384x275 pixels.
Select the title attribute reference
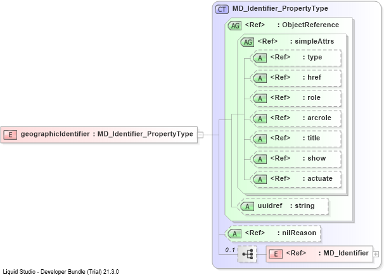click(297, 139)
